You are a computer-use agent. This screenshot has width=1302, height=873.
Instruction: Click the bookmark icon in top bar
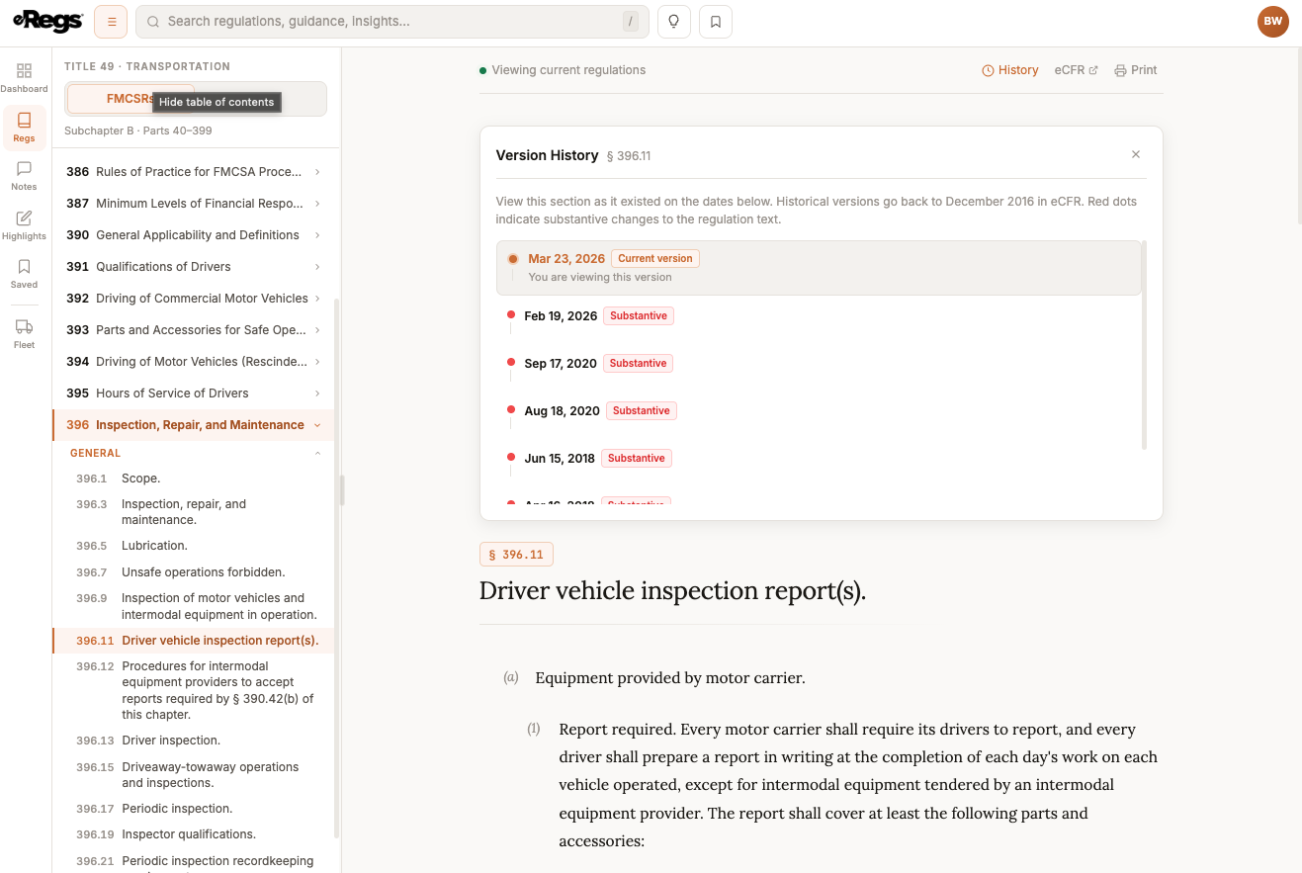(x=716, y=21)
